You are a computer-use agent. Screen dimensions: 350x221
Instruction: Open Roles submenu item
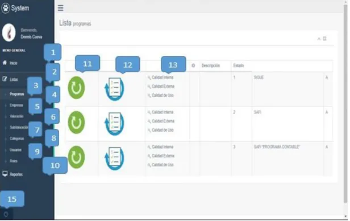click(14, 161)
